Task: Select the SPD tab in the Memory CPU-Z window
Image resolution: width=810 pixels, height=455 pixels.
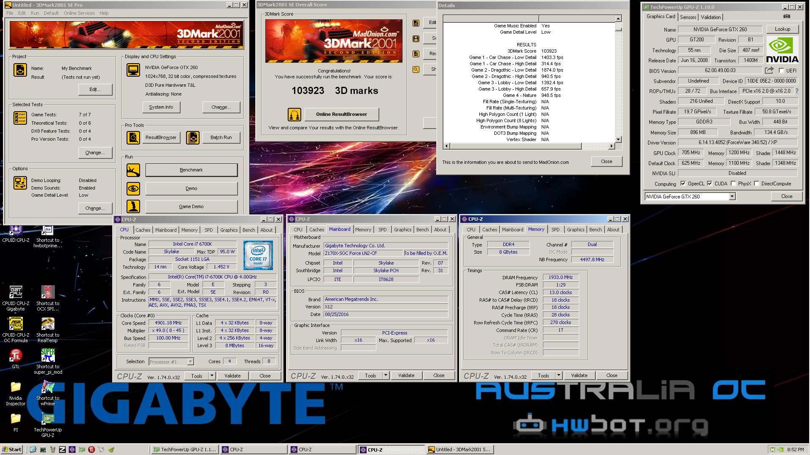Action: coord(556,230)
